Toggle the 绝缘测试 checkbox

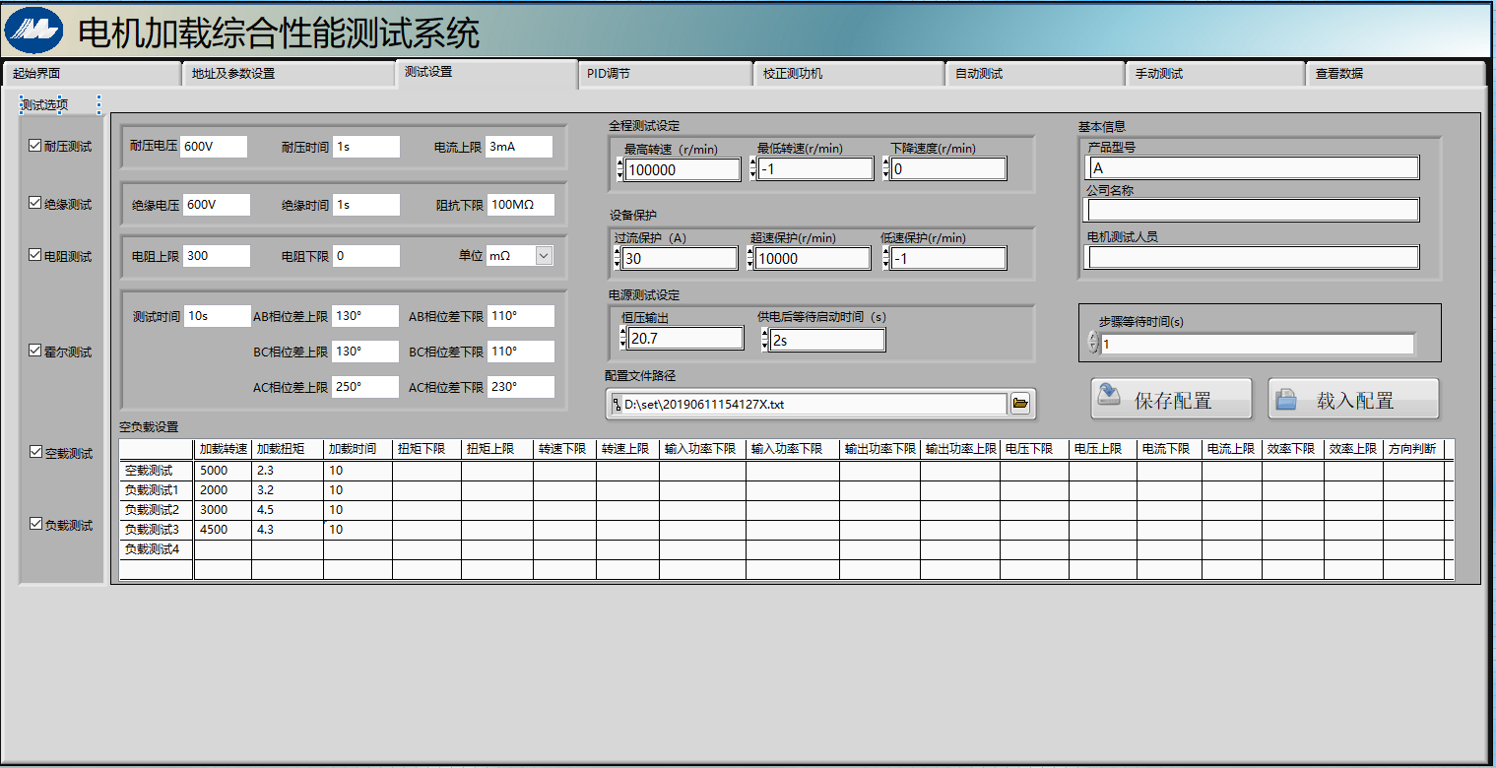coord(35,204)
